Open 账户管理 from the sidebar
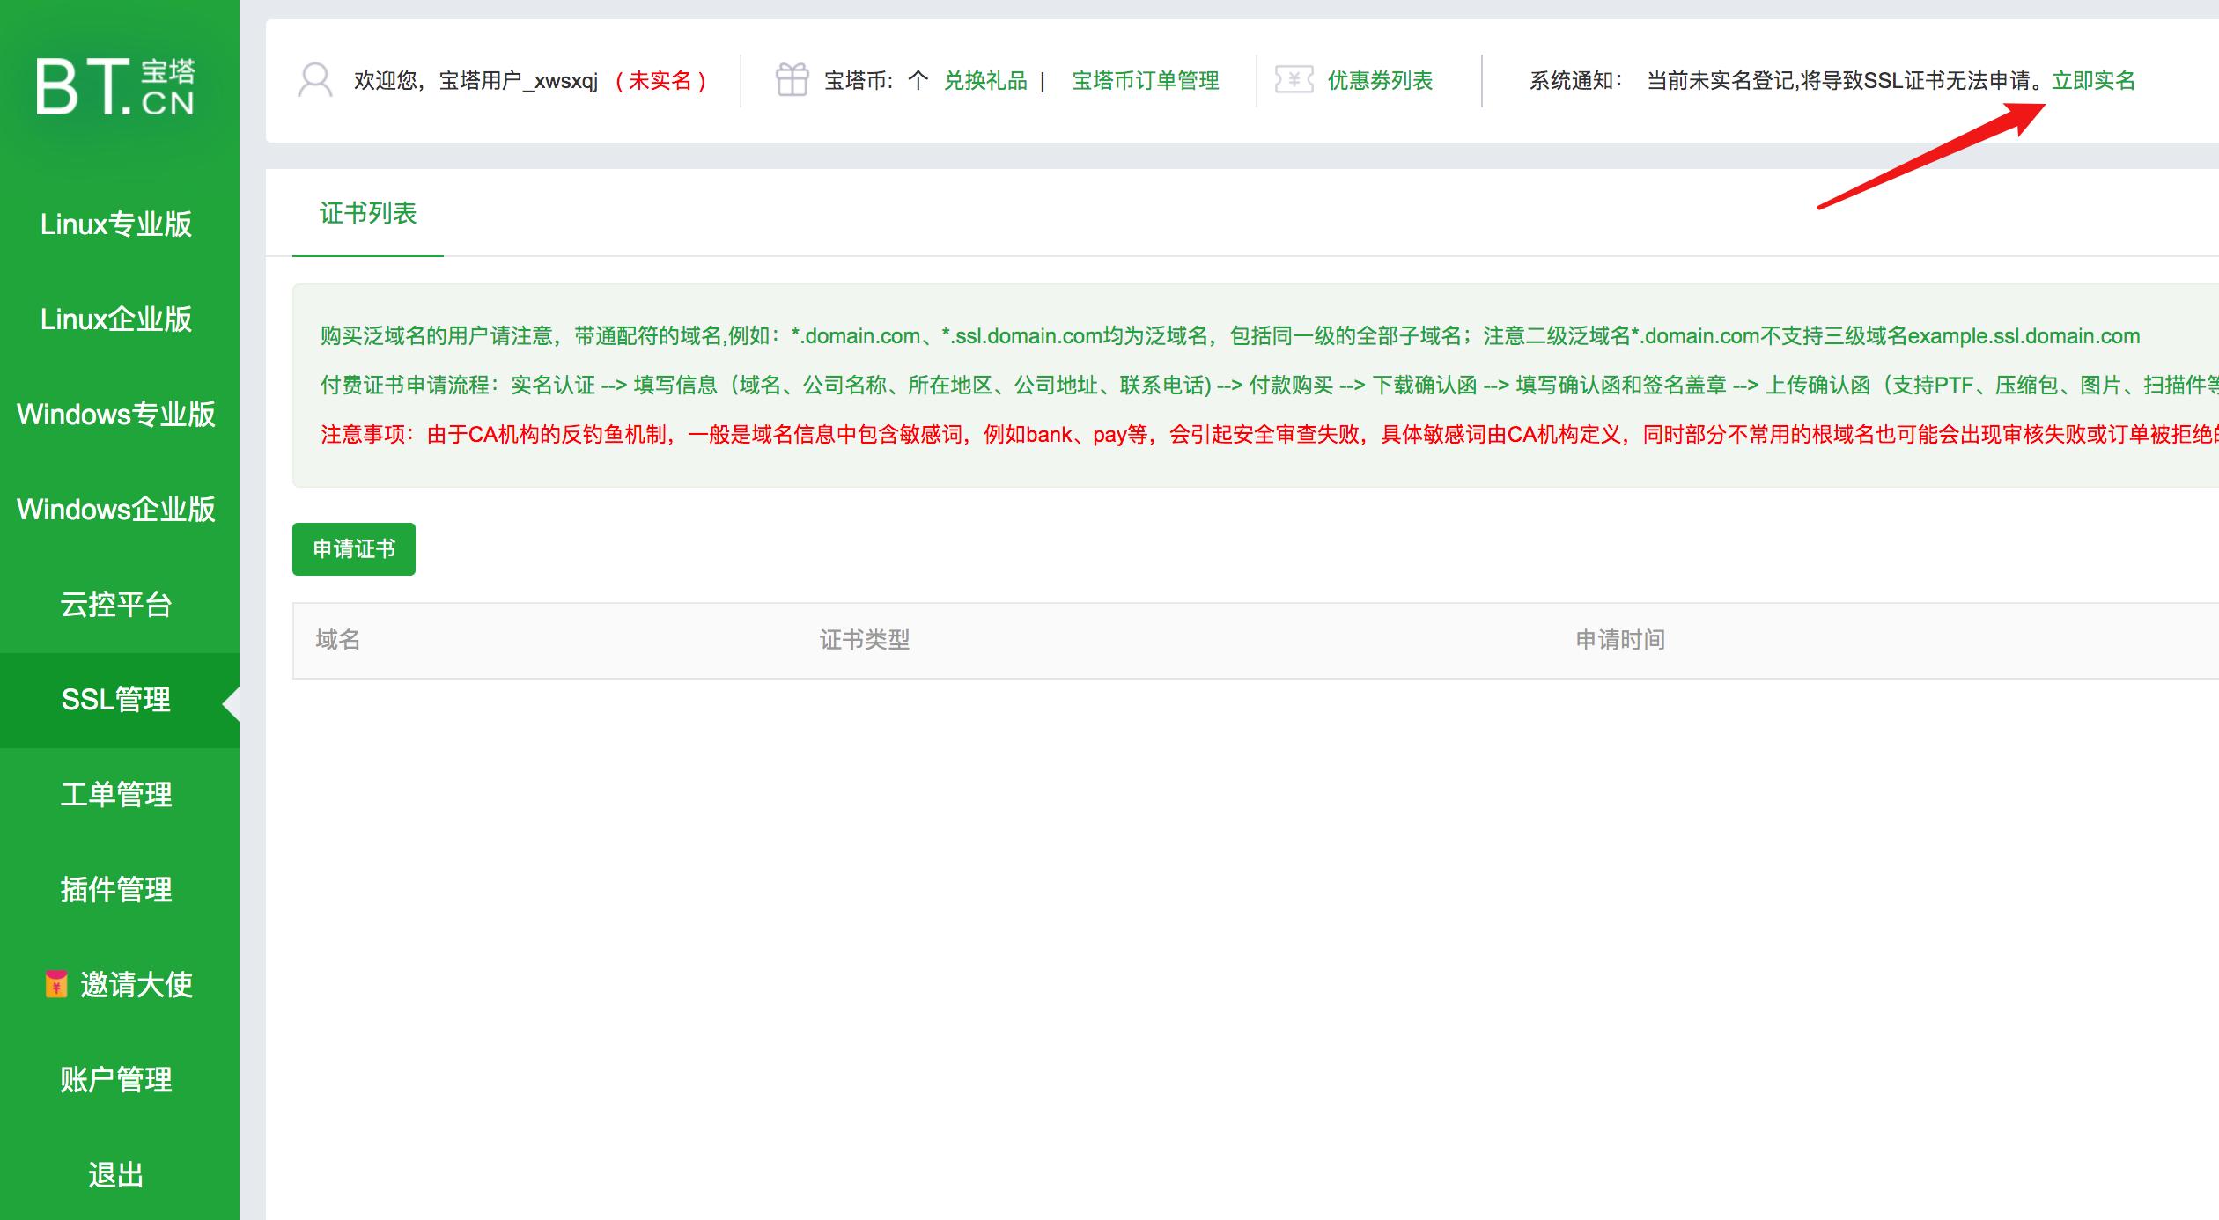The height and width of the screenshot is (1220, 2219). click(117, 1078)
